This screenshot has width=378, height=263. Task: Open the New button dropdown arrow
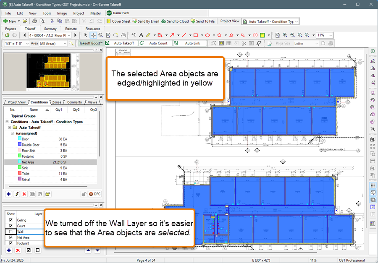coord(19,21)
